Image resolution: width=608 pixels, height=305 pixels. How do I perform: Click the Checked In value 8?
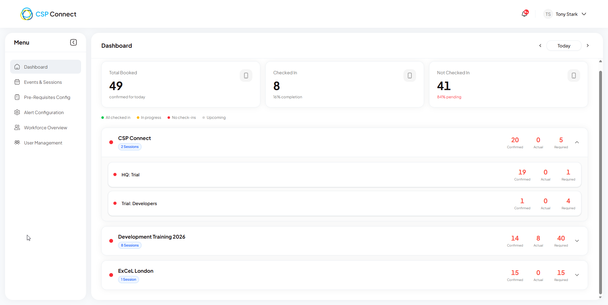[276, 86]
